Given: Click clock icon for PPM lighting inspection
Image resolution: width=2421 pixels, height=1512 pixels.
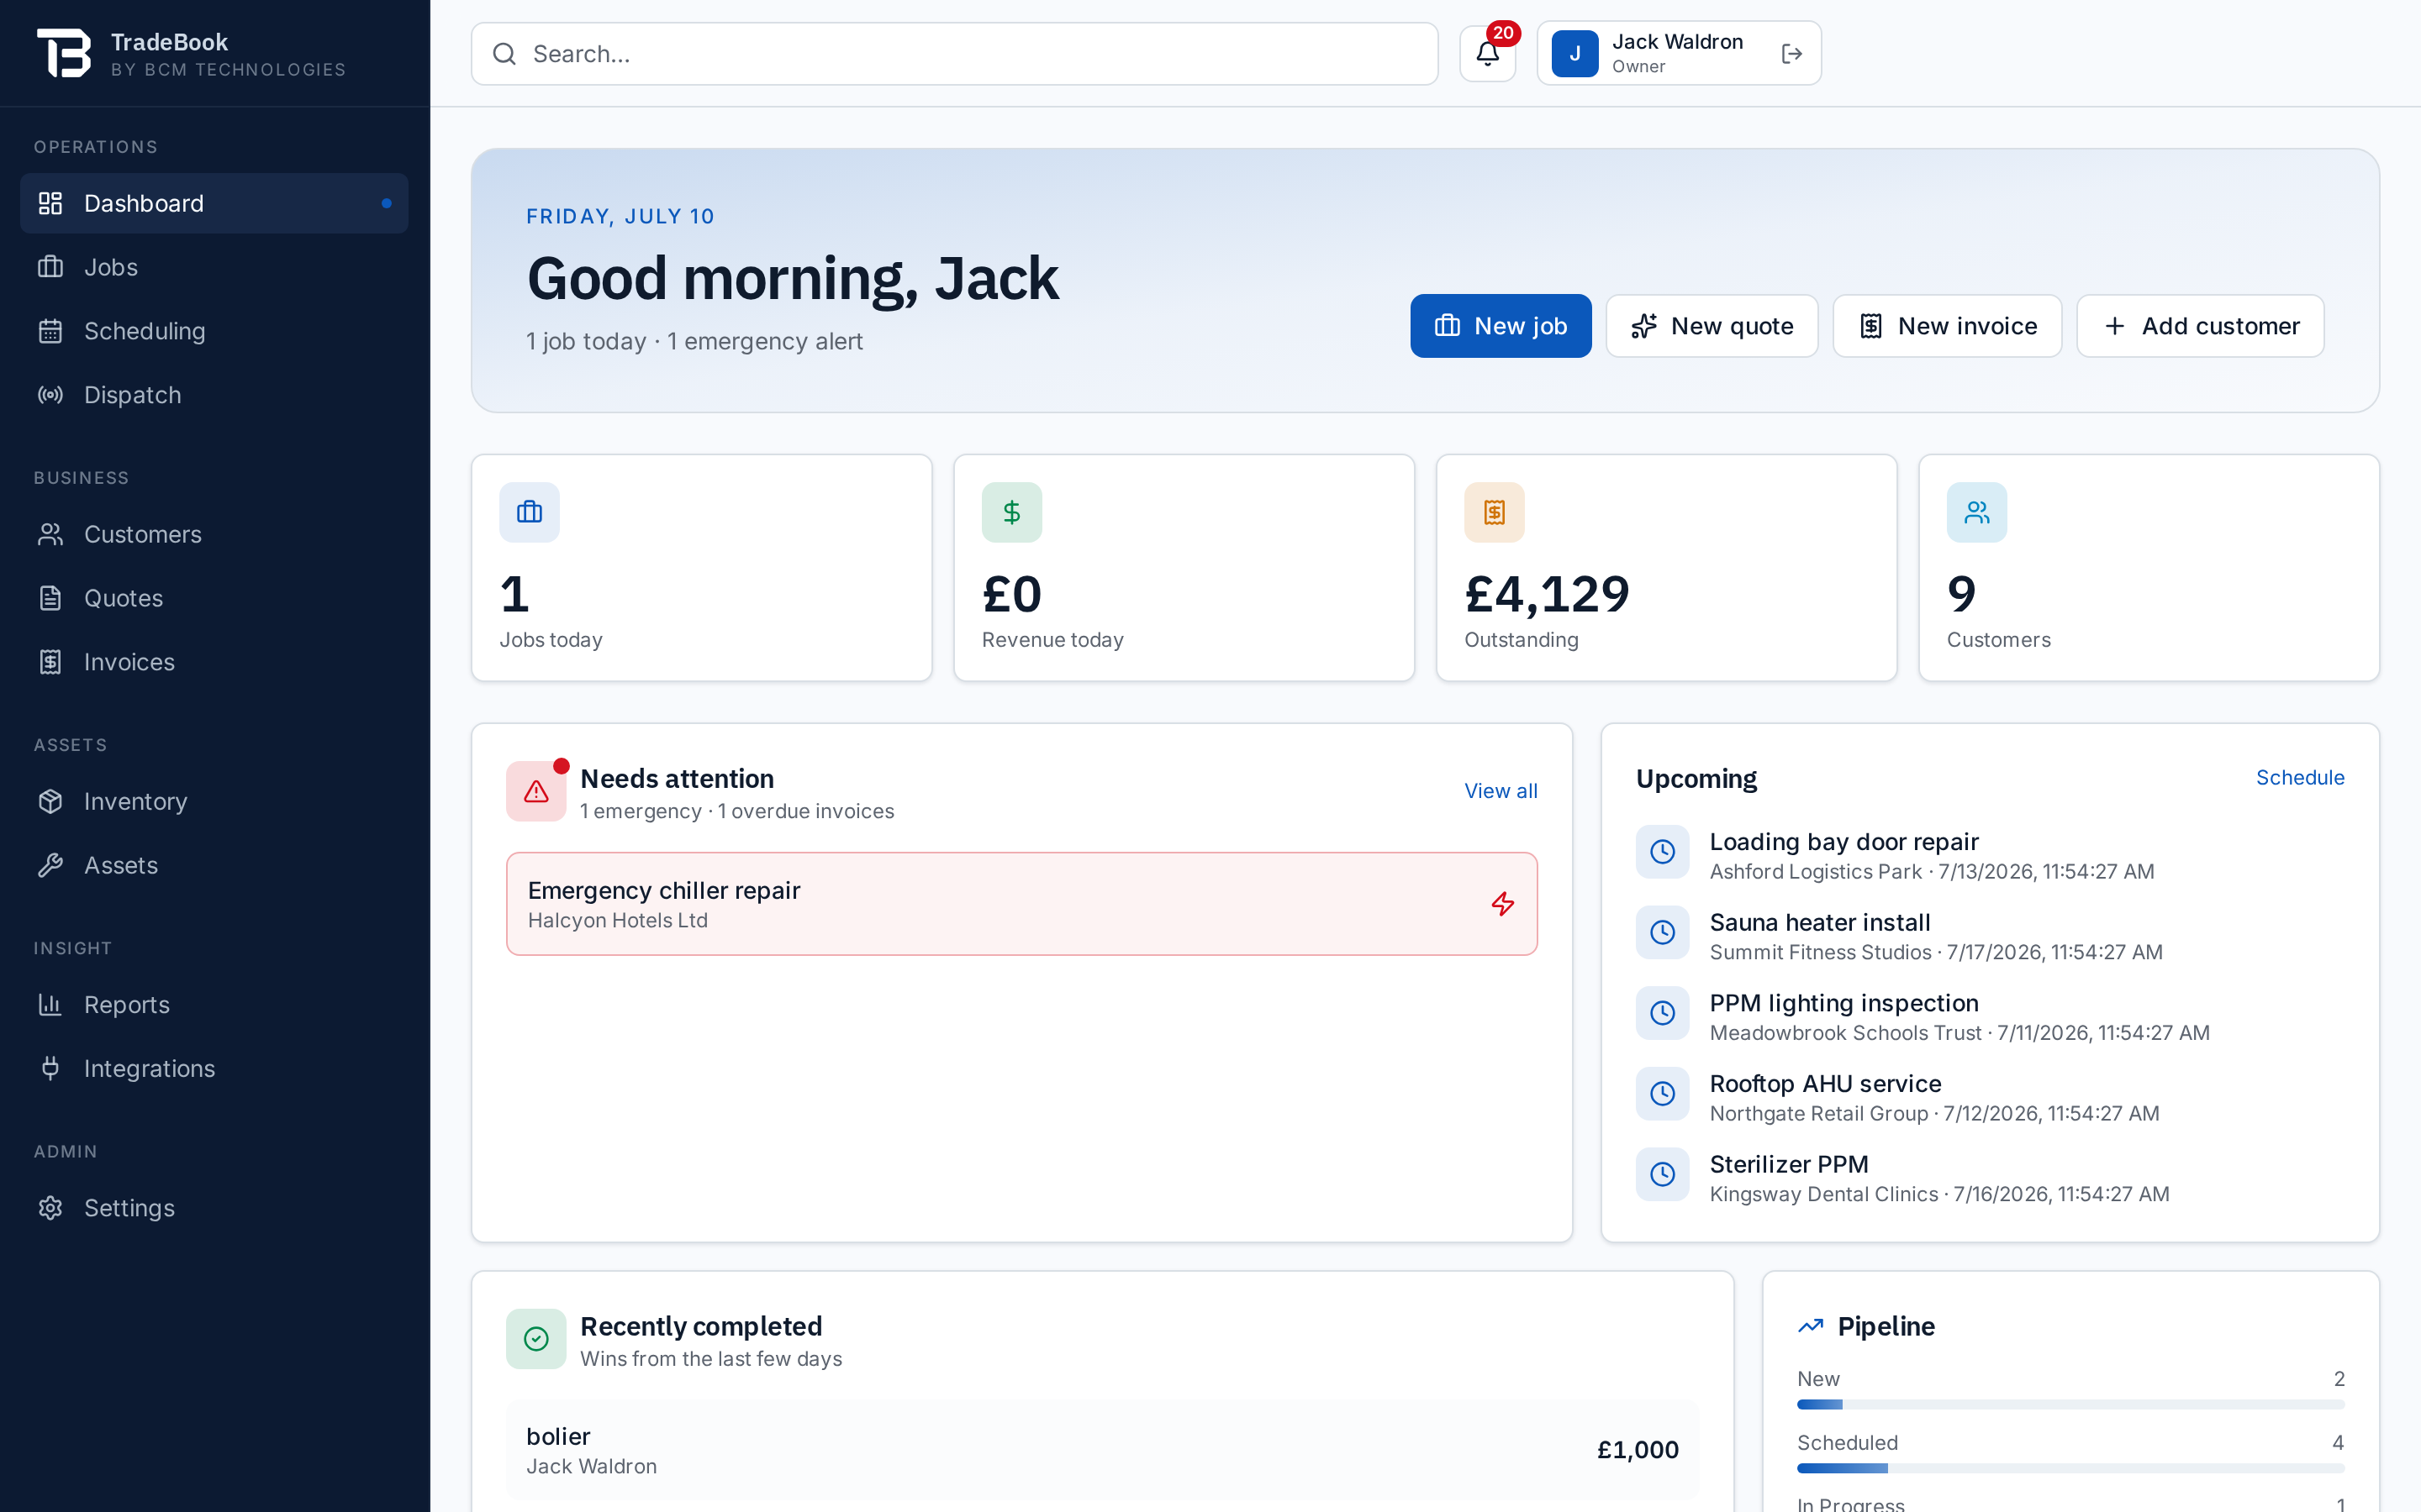Looking at the screenshot, I should pos(1662,1013).
